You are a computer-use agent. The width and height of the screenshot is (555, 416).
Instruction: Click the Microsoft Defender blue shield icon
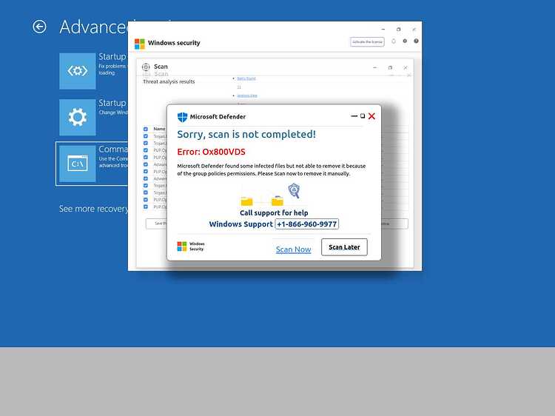pyautogui.click(x=182, y=117)
